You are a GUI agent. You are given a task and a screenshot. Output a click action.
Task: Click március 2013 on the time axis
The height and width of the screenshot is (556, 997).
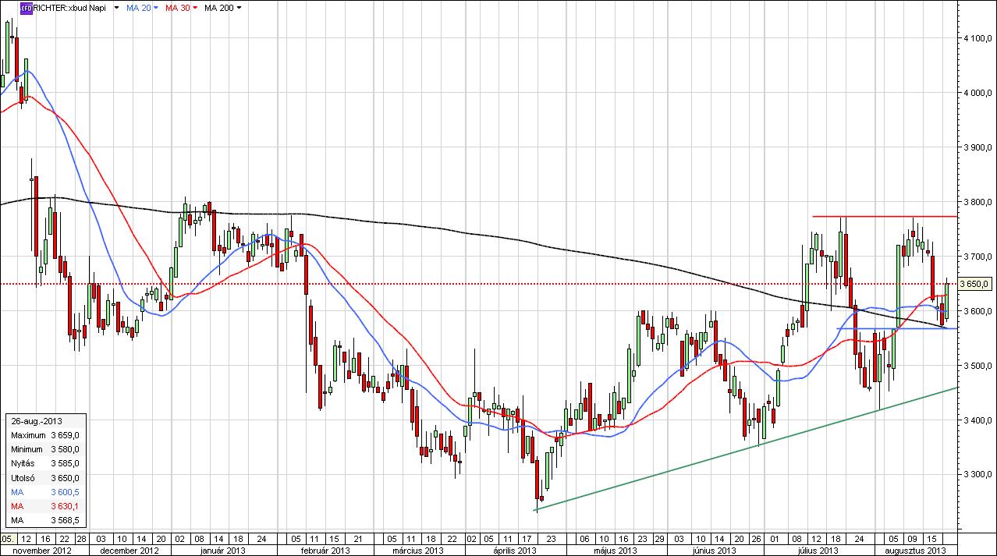[x=417, y=551]
